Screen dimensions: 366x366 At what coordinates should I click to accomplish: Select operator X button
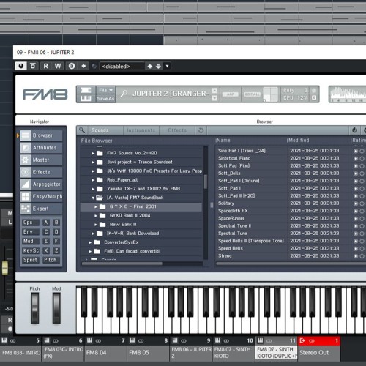46,250
